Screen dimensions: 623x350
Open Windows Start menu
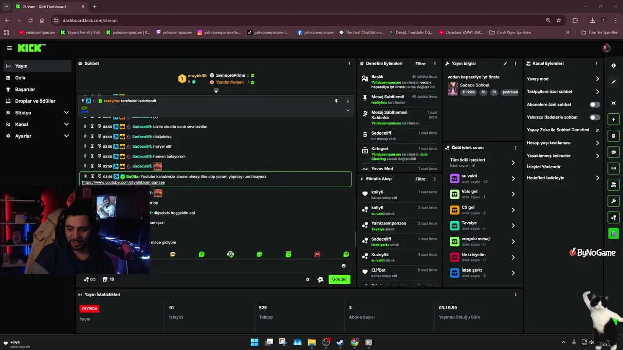pyautogui.click(x=255, y=342)
